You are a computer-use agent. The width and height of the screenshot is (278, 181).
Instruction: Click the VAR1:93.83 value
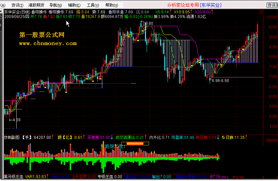pos(36,176)
